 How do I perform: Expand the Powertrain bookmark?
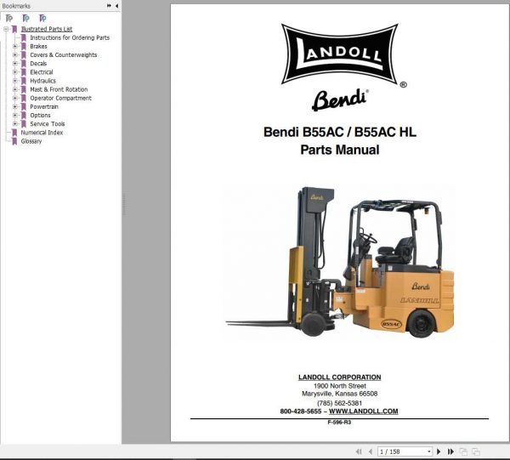click(x=15, y=106)
